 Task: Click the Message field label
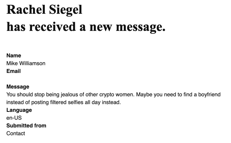[x=18, y=87]
